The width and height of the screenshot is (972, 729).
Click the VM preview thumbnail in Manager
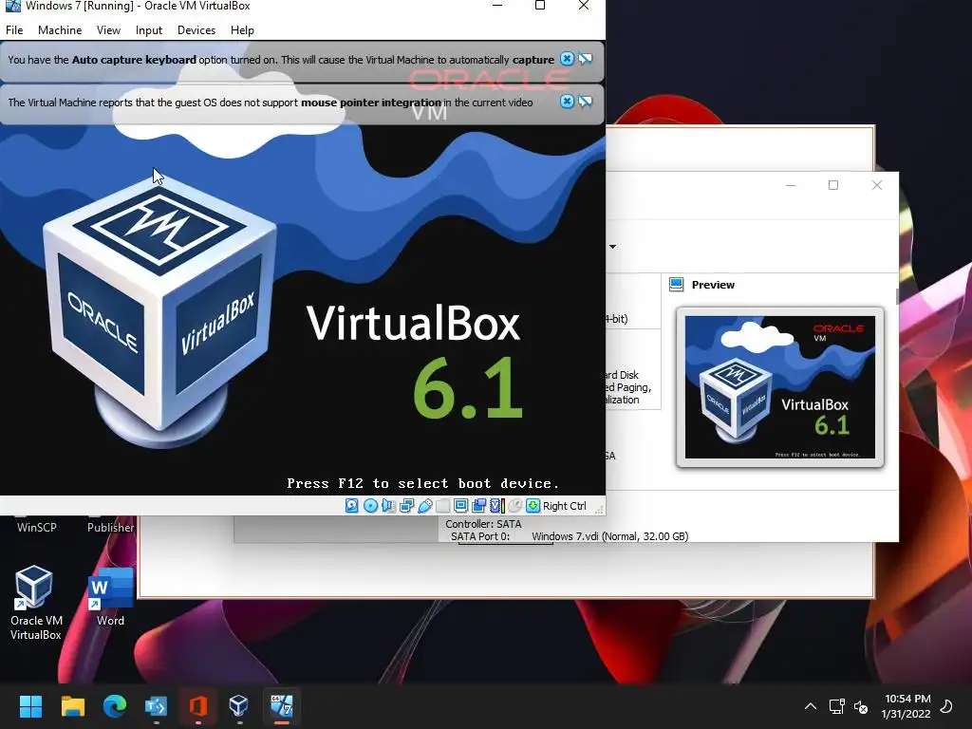[780, 387]
